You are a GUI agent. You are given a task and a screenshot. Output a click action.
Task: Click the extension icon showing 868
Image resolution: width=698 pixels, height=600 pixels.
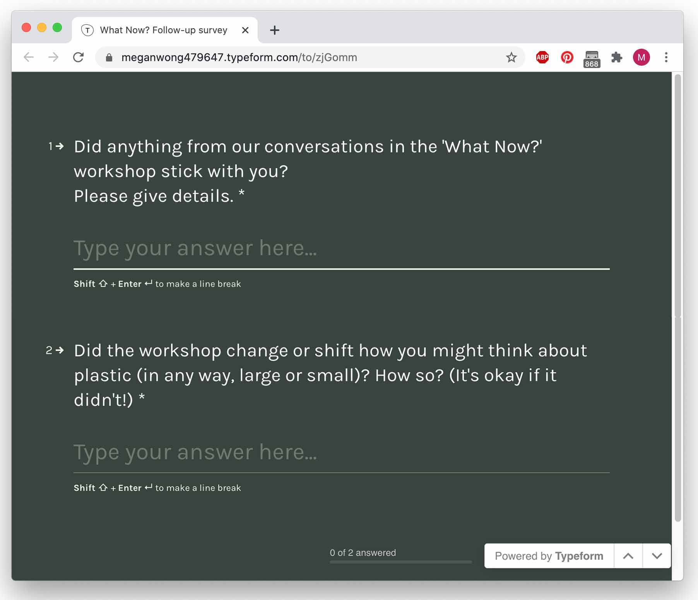click(592, 58)
